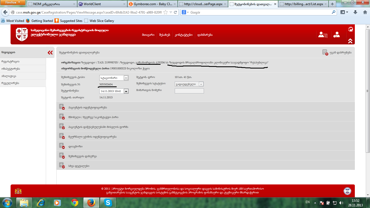Screen dimensions: 370x208
Task: Click the user profile card icon in header
Action: point(322,35)
